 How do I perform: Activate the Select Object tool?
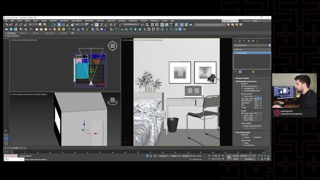click(40, 24)
